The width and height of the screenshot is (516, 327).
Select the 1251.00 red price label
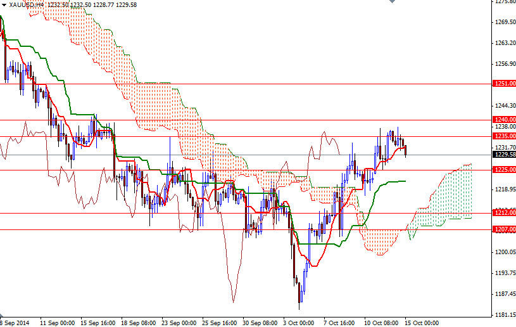point(503,84)
